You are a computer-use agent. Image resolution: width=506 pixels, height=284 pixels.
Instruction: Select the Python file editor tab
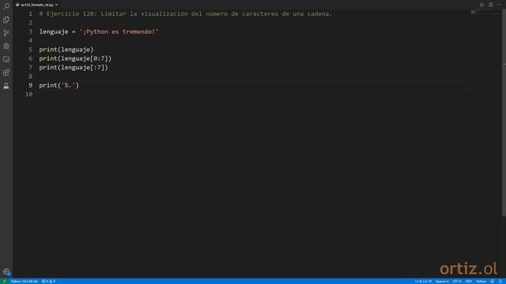point(36,5)
